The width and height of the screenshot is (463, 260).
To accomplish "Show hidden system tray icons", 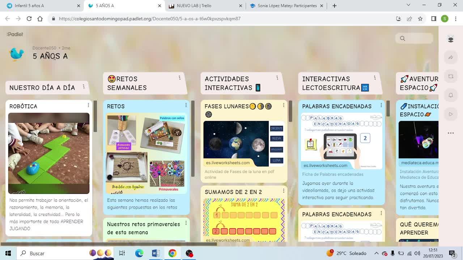I will click(x=376, y=253).
